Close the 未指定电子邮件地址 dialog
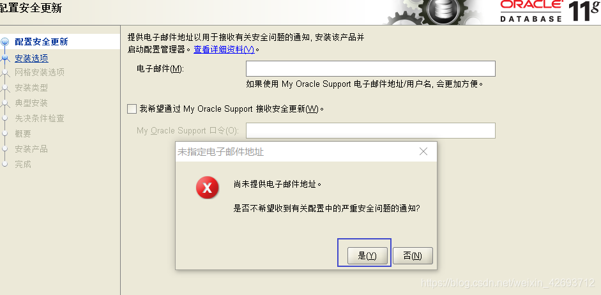The image size is (601, 295). click(423, 152)
